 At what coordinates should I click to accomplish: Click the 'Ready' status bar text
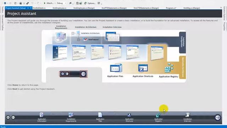tap(3, 127)
